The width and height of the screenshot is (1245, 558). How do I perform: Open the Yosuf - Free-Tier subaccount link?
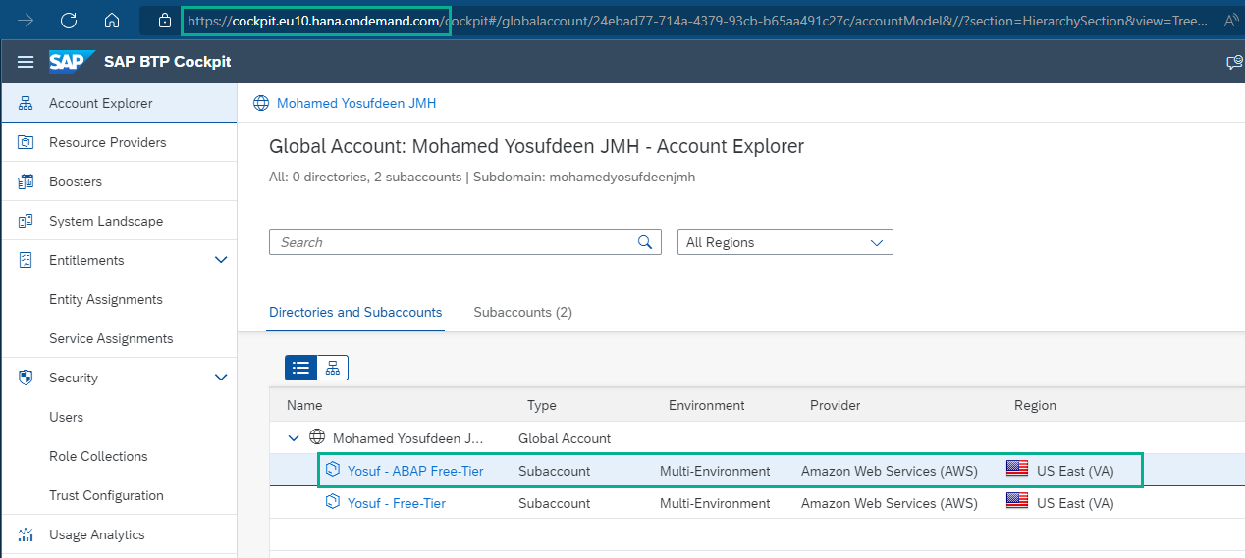click(397, 503)
